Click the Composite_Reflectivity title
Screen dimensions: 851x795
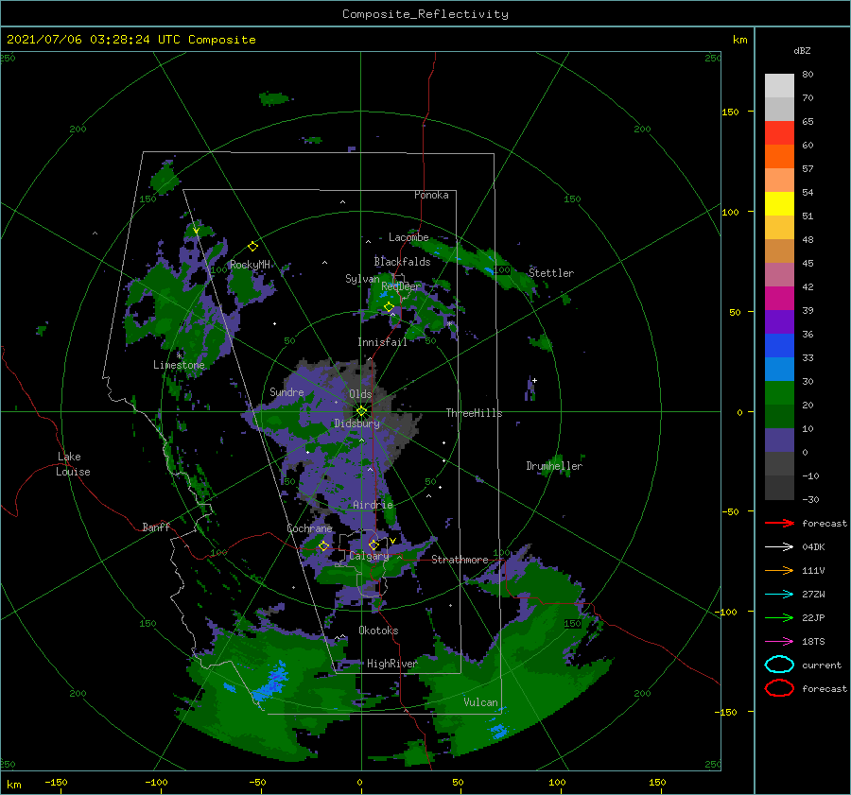coord(425,14)
